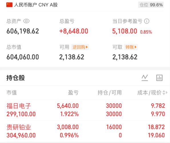Viewport: 170px width, 143px height.
Task: Open 转账 transfer shortcut
Action: coord(131,47)
